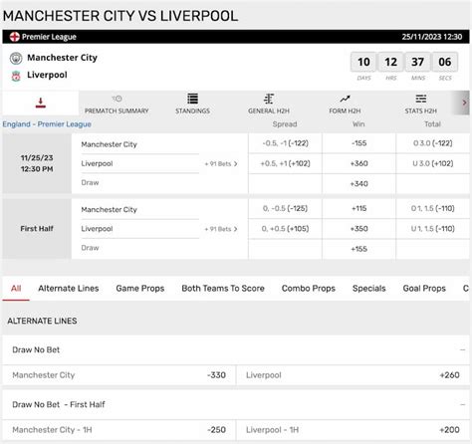Click the countdown days box showing 10
Screen dimensions: 472x444
click(363, 62)
